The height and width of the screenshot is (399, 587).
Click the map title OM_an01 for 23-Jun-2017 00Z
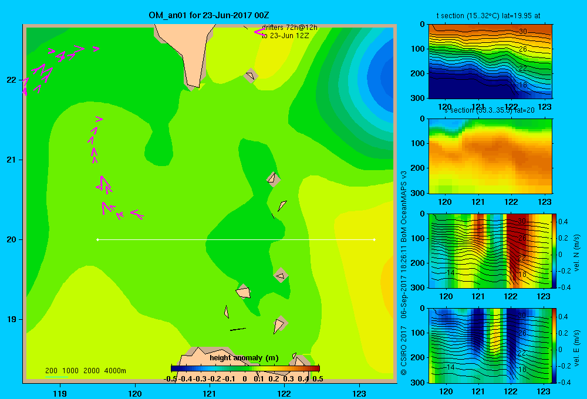(x=208, y=15)
